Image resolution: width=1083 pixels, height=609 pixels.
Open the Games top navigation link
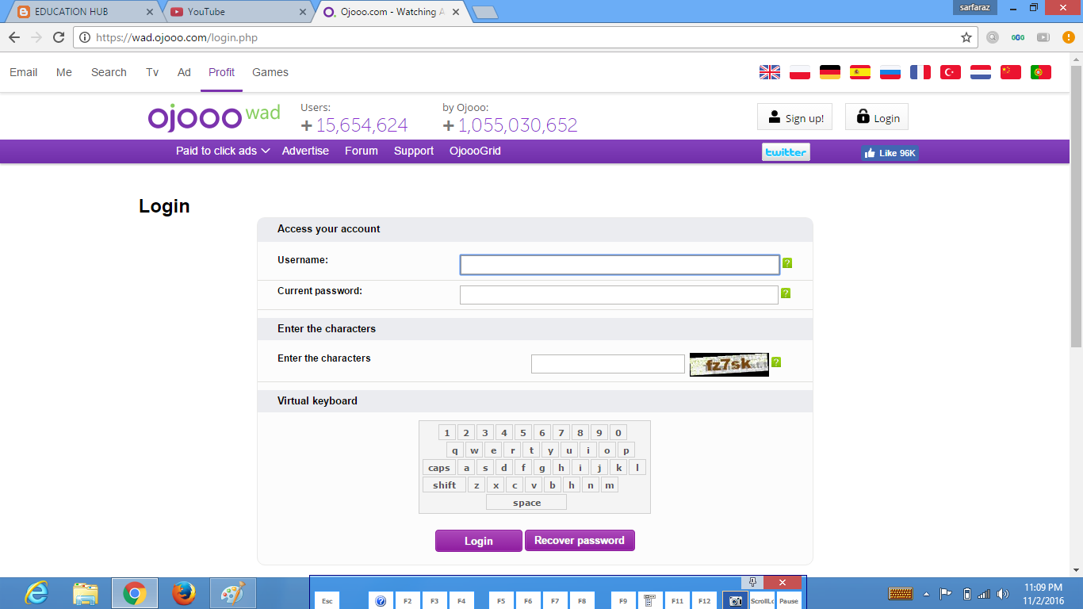pyautogui.click(x=270, y=72)
